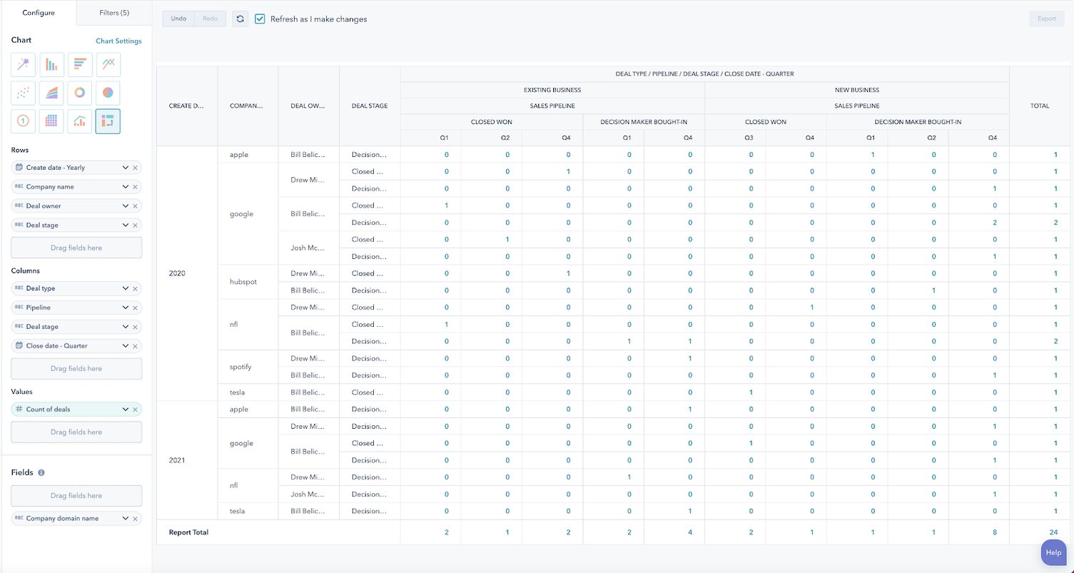1074x573 pixels.
Task: Click the Undo button
Action: click(x=178, y=19)
